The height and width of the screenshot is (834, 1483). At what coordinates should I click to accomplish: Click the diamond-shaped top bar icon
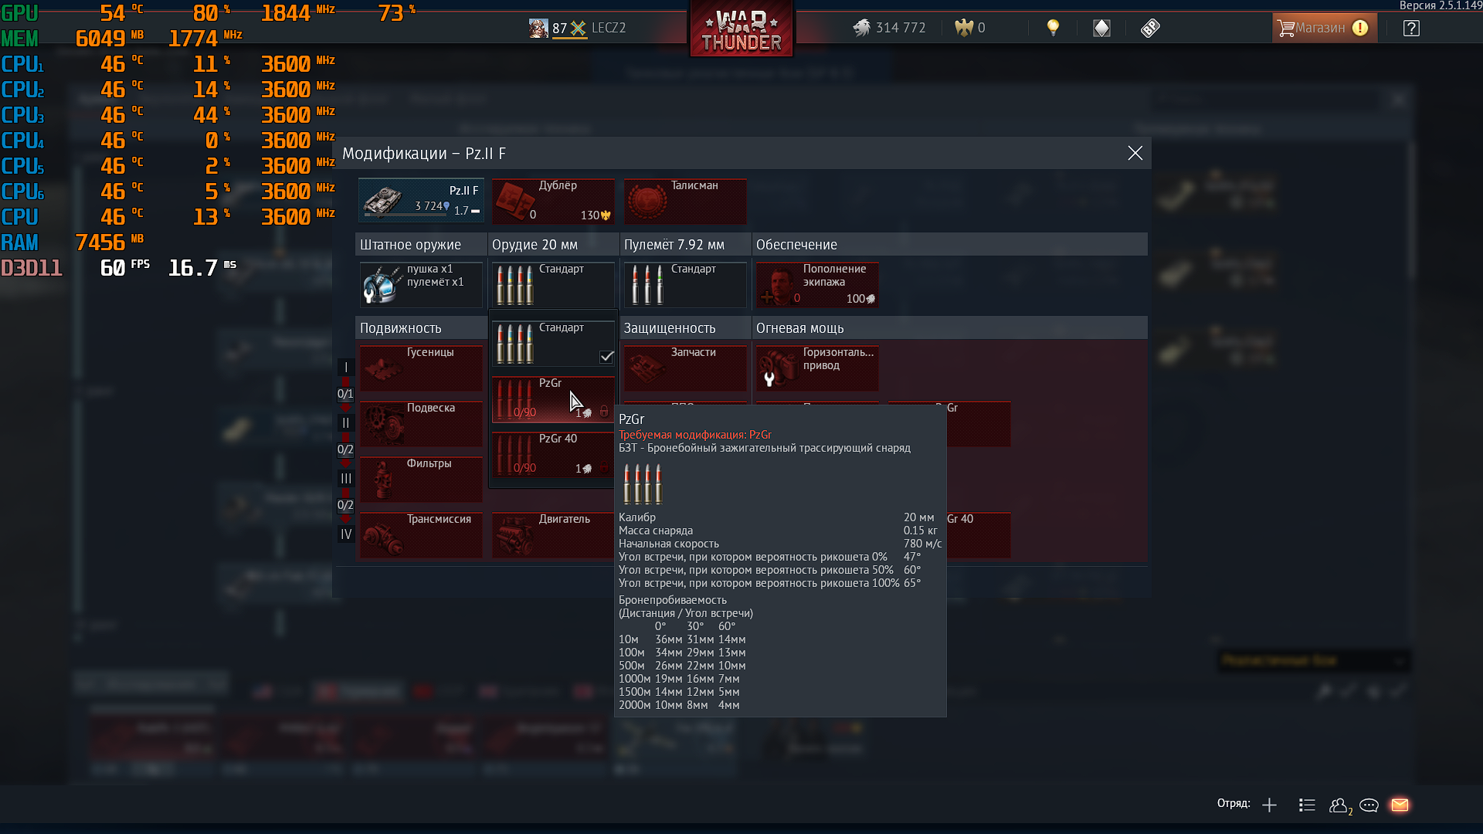1101,29
